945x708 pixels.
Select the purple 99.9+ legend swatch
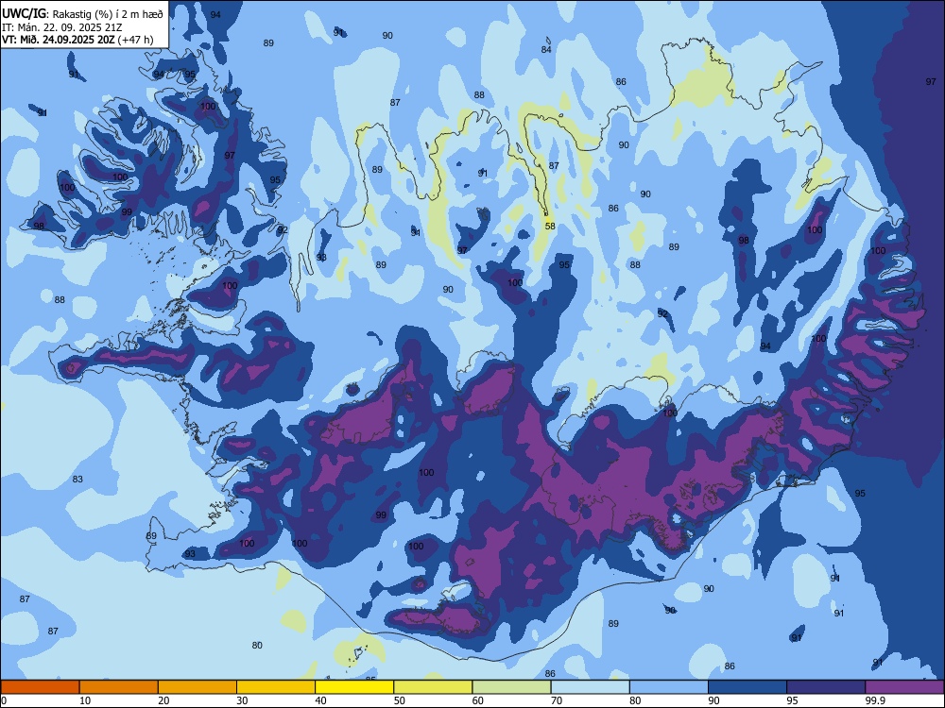pos(904,687)
